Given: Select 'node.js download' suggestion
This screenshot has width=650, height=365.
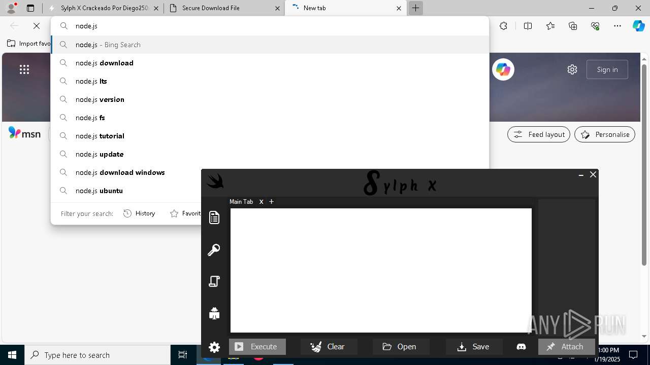Looking at the screenshot, I should [270, 63].
